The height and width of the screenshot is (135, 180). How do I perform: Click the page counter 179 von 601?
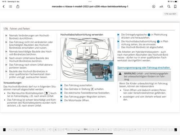click(170, 14)
